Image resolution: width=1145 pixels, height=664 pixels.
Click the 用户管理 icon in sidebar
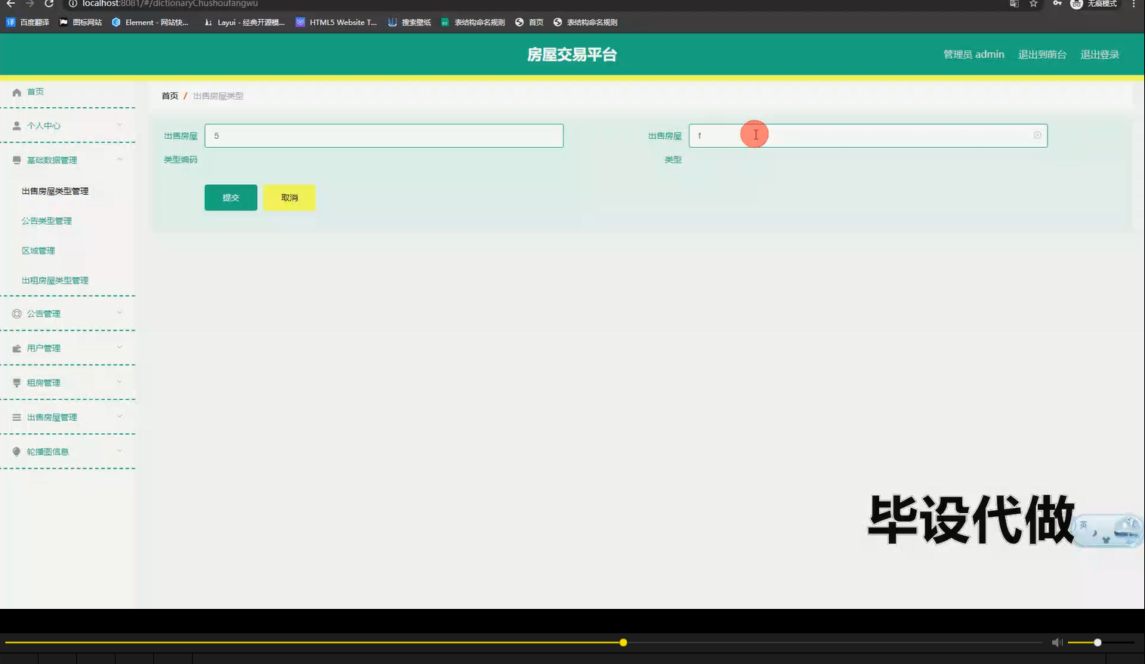[16, 348]
